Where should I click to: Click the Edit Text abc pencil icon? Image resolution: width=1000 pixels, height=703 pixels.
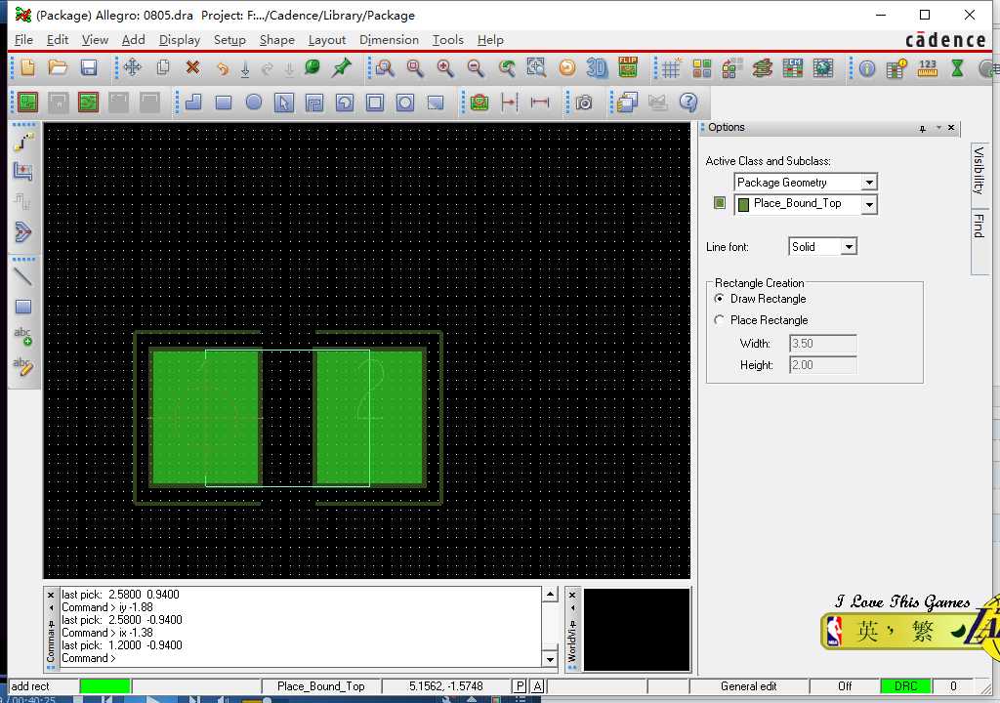pos(23,366)
